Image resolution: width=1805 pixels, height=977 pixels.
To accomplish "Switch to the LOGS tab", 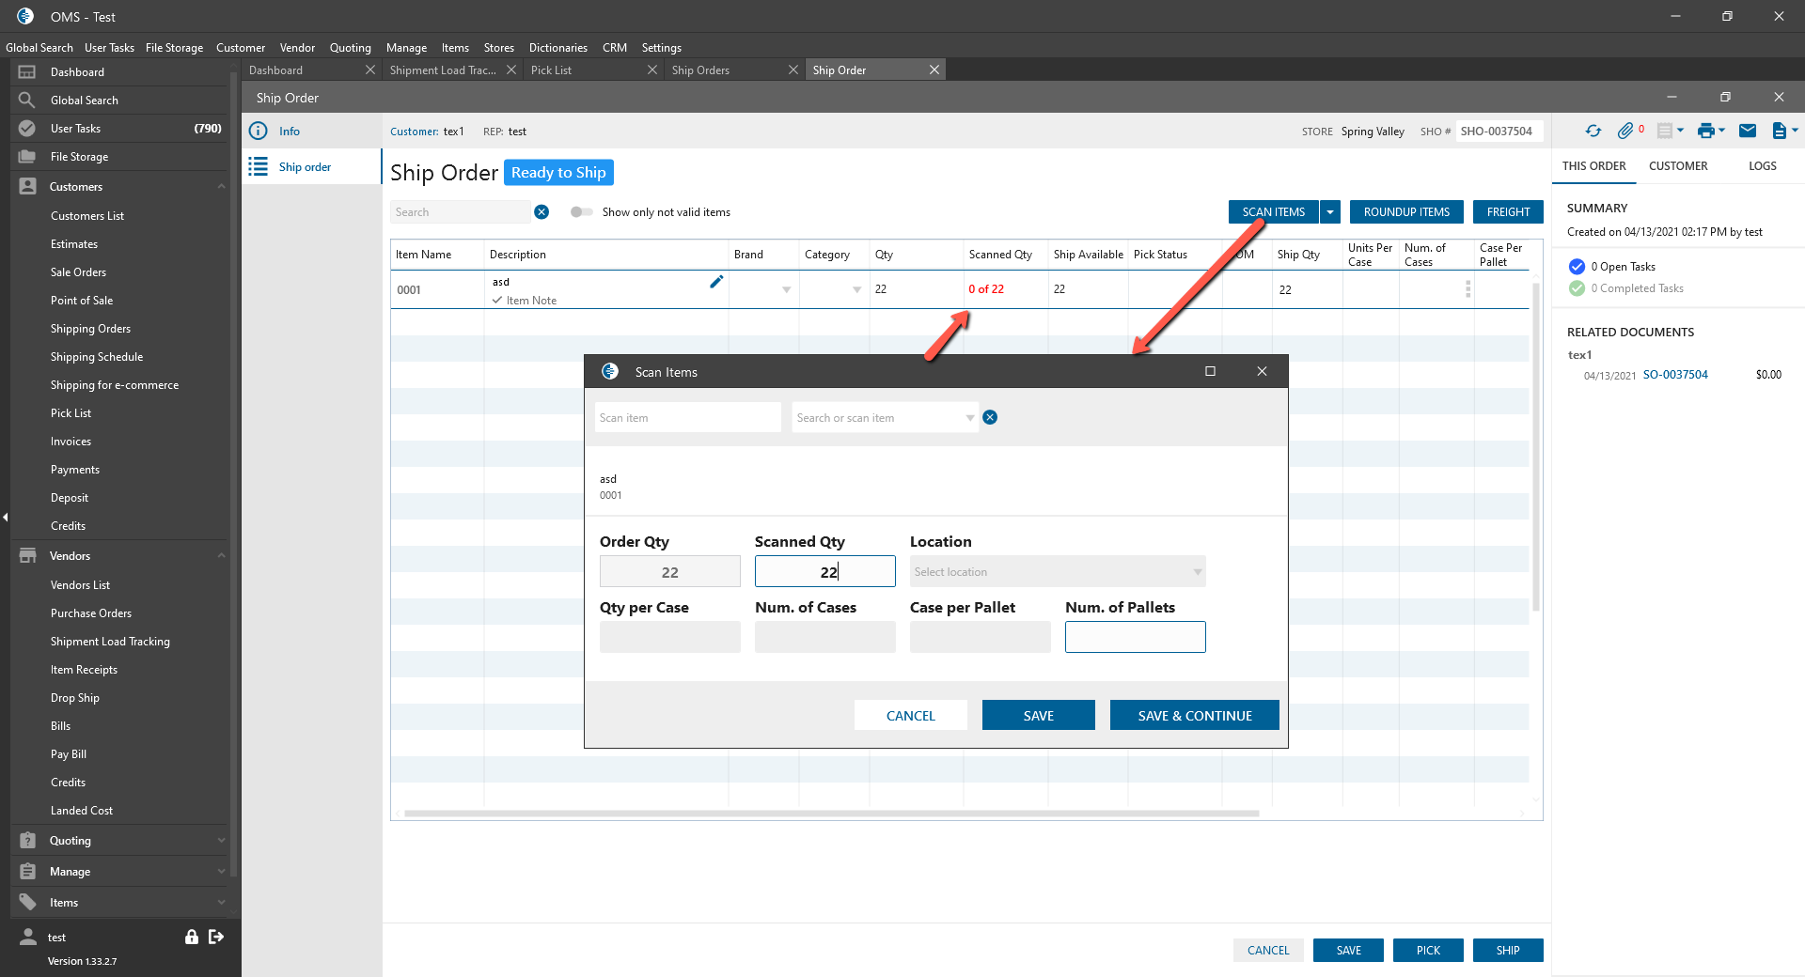I will [1763, 166].
